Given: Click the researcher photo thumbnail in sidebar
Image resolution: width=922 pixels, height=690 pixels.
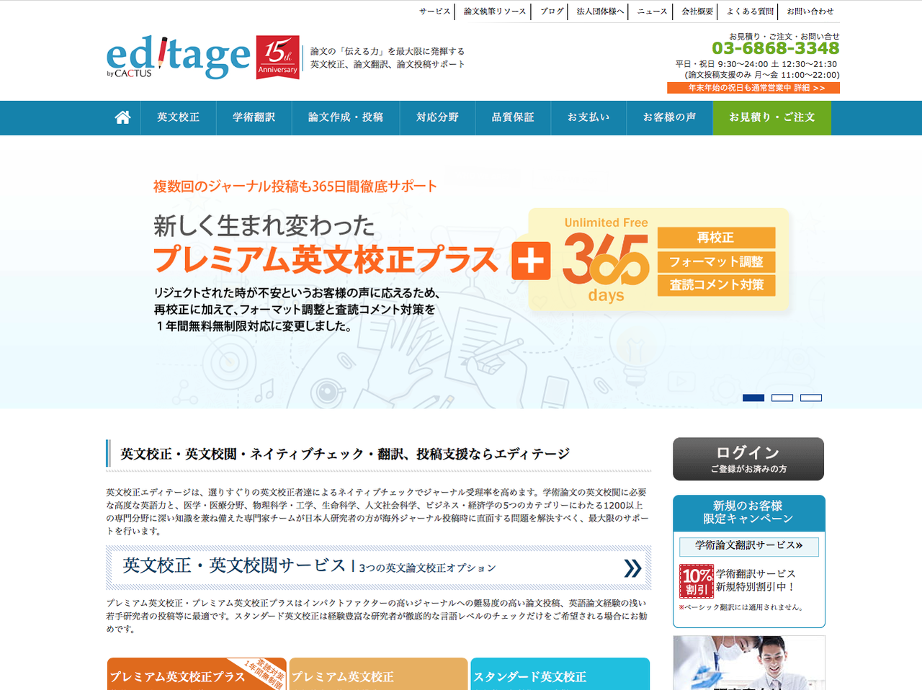Looking at the screenshot, I should tap(749, 663).
